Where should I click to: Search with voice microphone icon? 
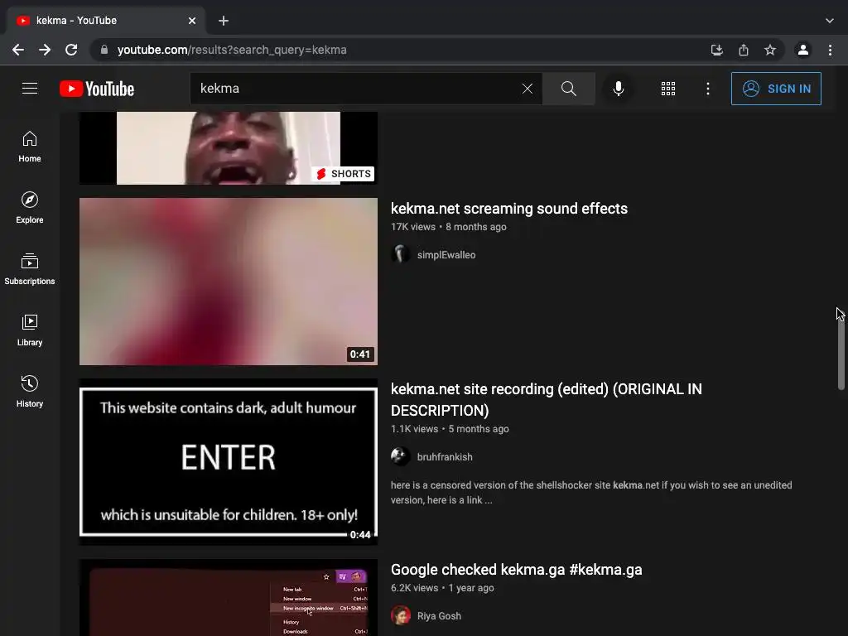618,89
